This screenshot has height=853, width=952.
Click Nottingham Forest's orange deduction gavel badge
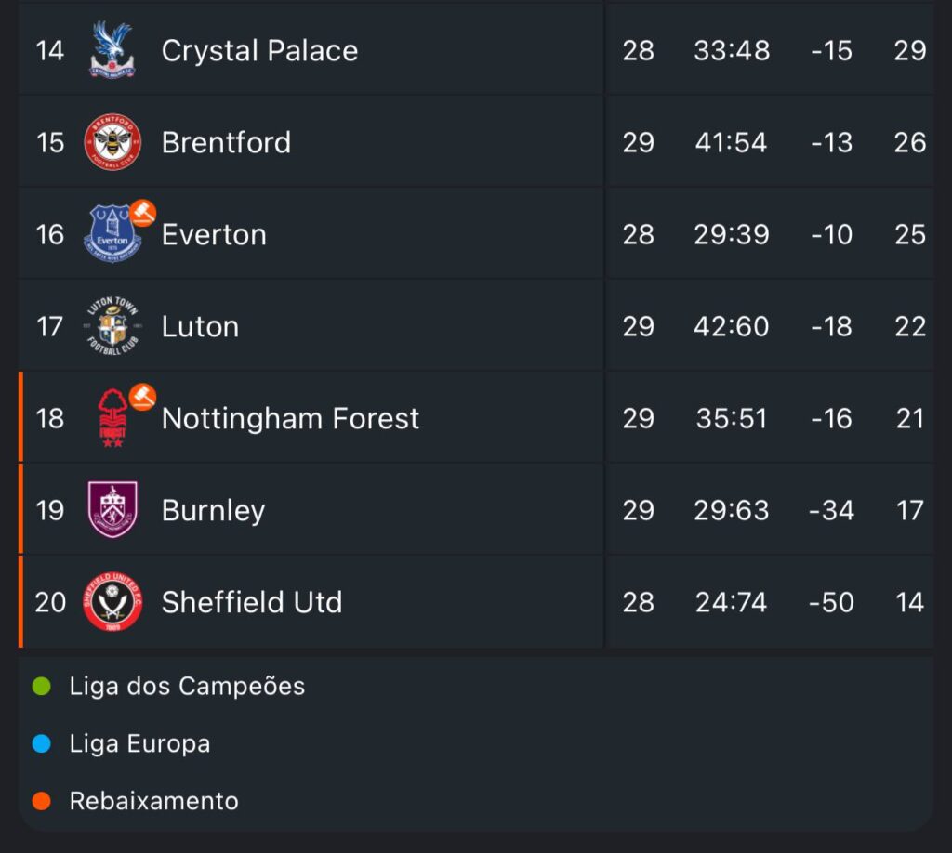(x=142, y=397)
